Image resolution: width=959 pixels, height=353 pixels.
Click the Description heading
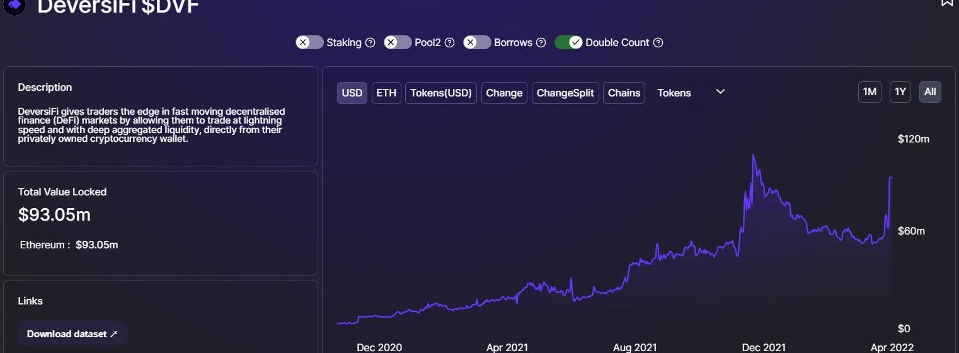click(x=45, y=88)
